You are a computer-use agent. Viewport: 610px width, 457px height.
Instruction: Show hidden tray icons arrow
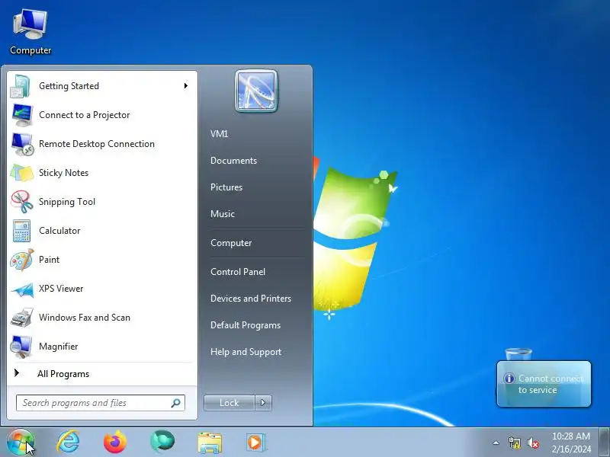coord(496,443)
